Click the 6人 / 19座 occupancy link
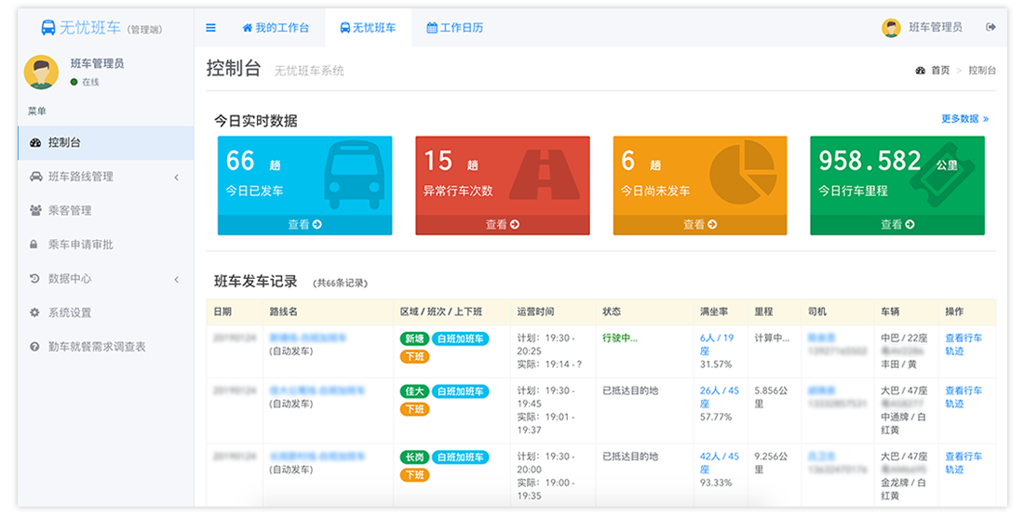The image size is (1024, 516). coord(716,344)
